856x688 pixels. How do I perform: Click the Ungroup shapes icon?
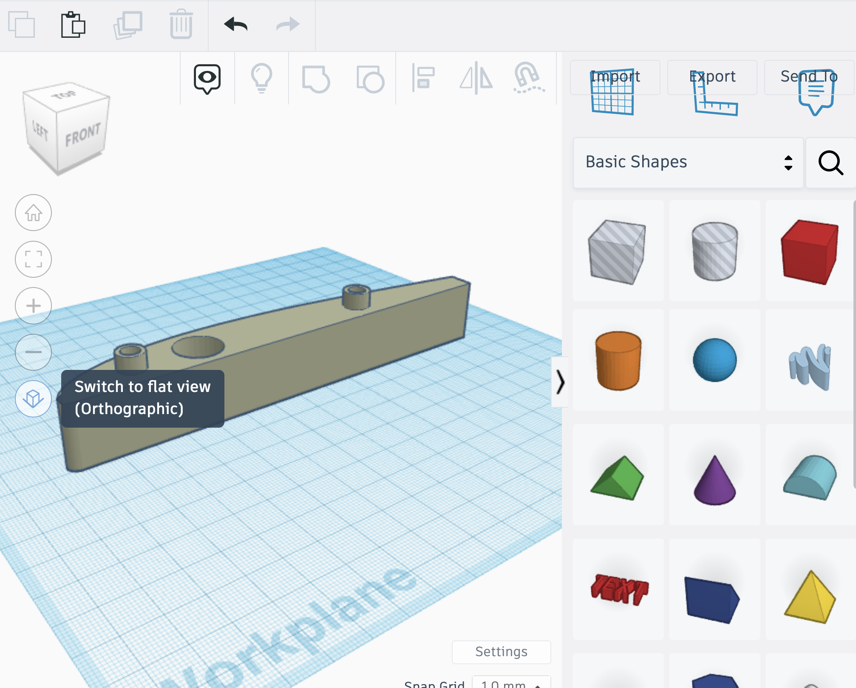coord(370,79)
